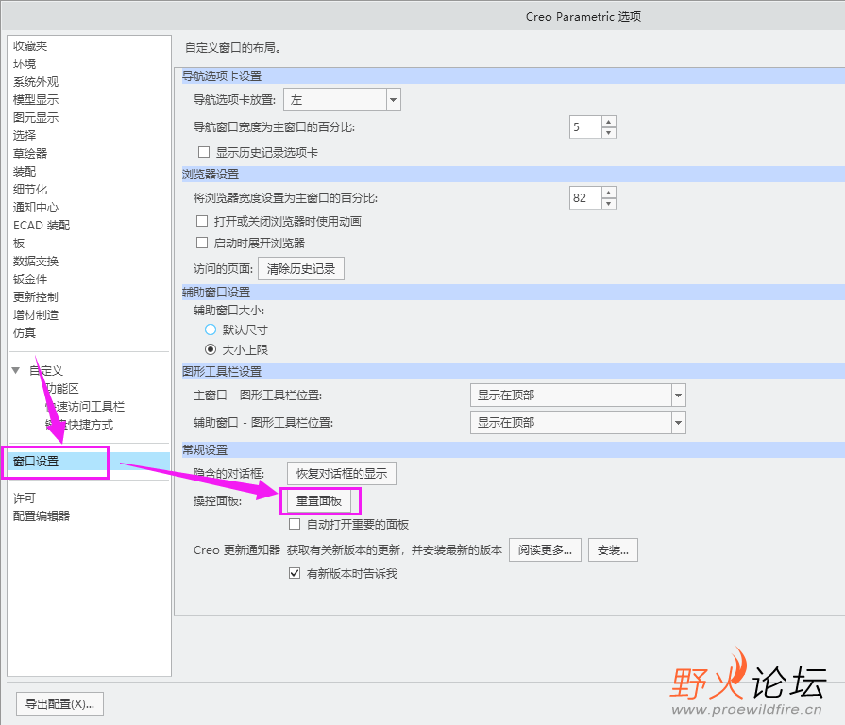Screen dimensions: 845x725
Task: Select 更新控制 category
Action: point(36,296)
